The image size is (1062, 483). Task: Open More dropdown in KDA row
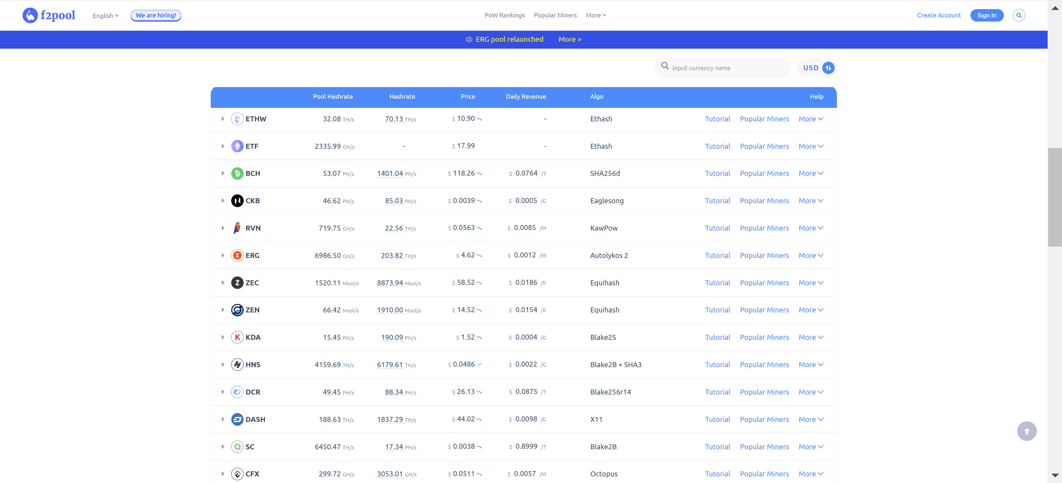point(811,337)
